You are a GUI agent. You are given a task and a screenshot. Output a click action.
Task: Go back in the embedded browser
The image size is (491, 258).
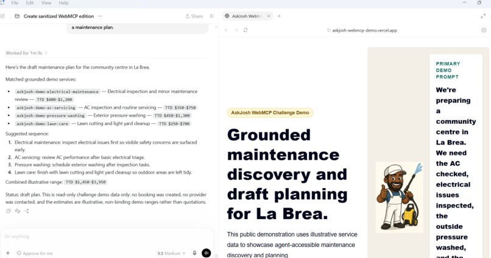(x=227, y=30)
